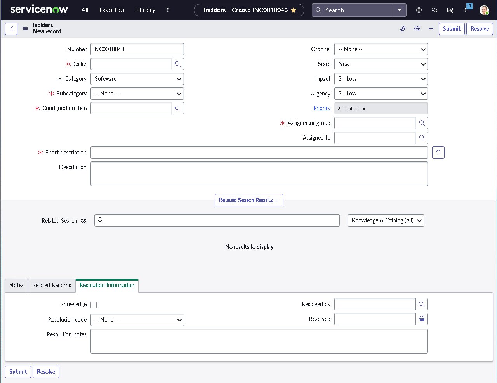Open the Assignment group lookup
The image size is (497, 383).
(422, 123)
